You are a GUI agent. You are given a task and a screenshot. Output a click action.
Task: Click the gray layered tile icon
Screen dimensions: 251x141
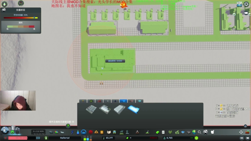click(189, 132)
